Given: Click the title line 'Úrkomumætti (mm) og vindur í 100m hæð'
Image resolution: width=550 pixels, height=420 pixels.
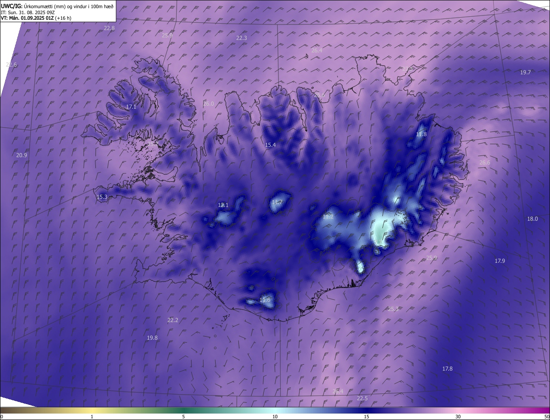Looking at the screenshot, I should [x=68, y=6].
